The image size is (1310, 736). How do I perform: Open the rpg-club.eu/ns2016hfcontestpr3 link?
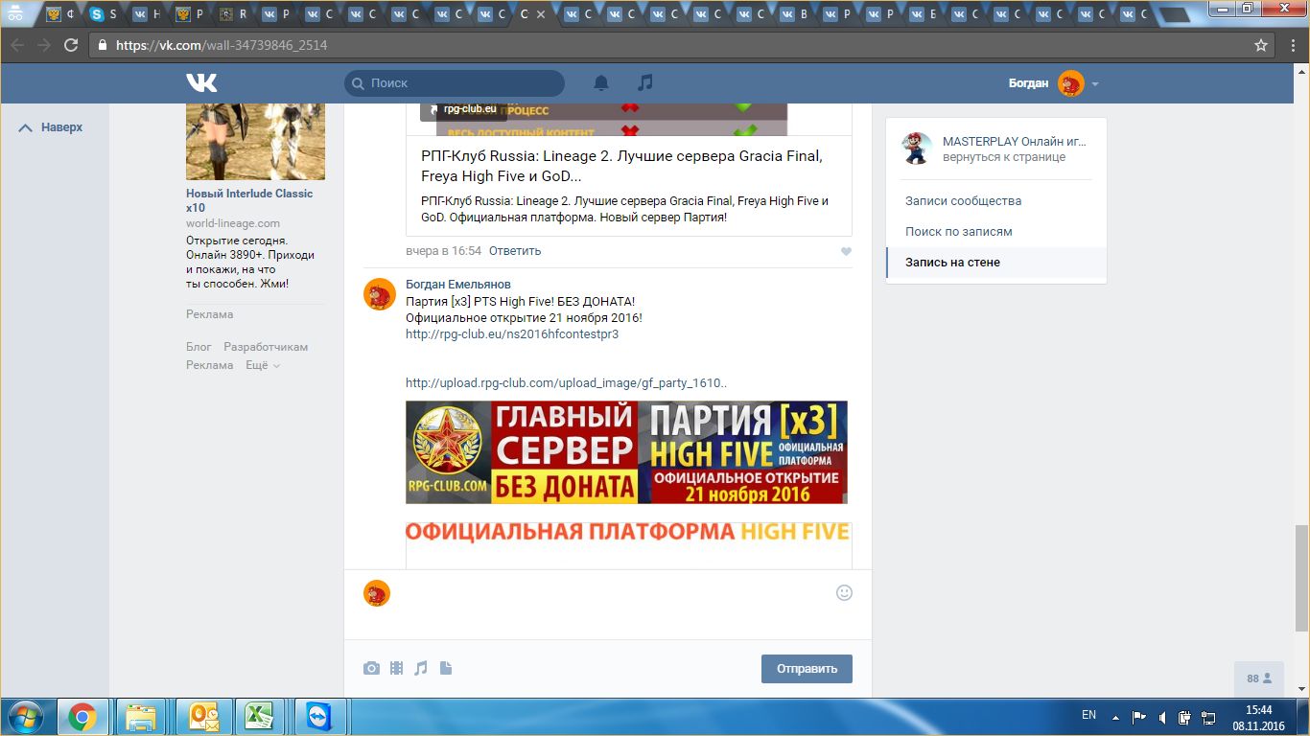[x=512, y=334]
